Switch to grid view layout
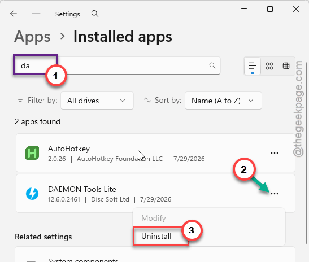The image size is (309, 262). [269, 66]
